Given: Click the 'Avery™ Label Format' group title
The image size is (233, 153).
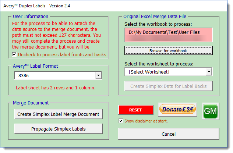Looking at the screenshot, I should point(35,66).
